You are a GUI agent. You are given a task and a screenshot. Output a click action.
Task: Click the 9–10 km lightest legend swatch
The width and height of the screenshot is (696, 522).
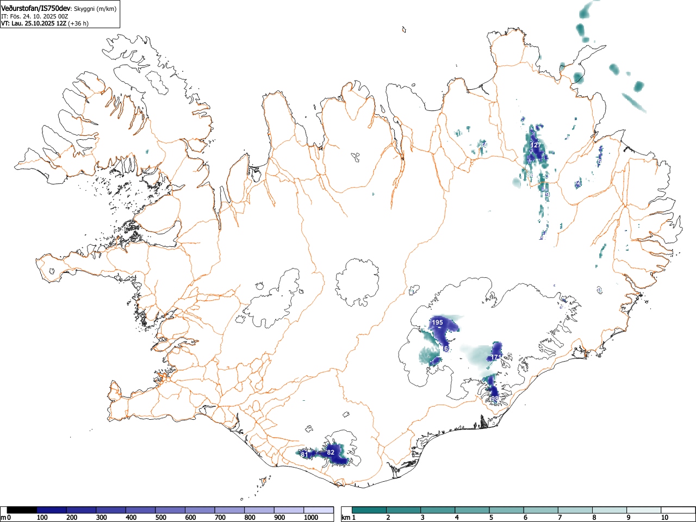click(x=644, y=510)
